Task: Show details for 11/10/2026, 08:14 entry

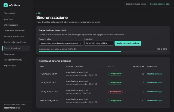Action: coord(154,74)
